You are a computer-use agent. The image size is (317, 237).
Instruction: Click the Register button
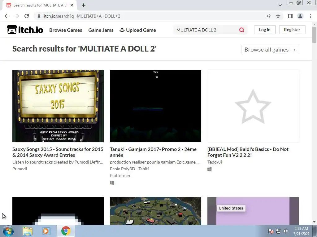[x=292, y=30]
